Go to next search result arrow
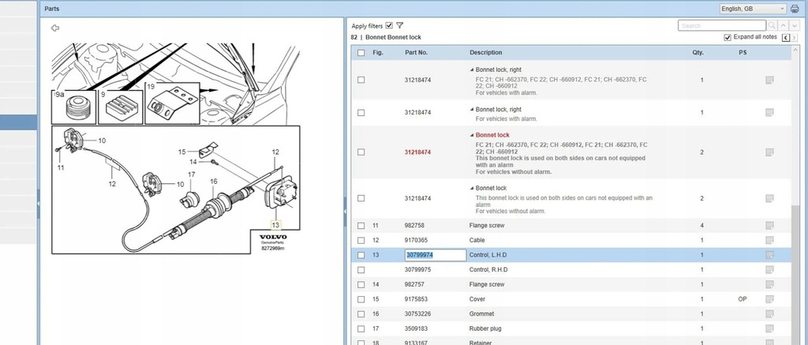808x345 pixels. 794,26
